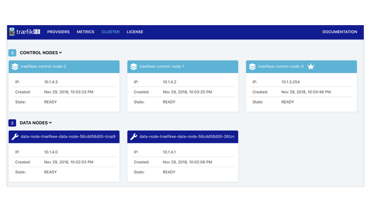Viewport: 371px width, 212px height.
Task: Click wrench icon on data node lcnp9
Action: point(15,137)
